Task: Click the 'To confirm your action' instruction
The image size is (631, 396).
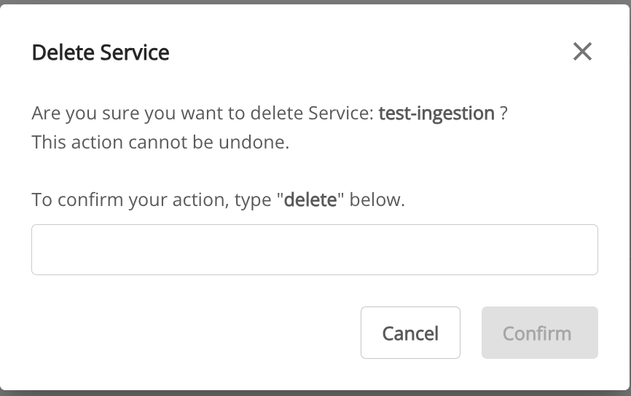Action: pyautogui.click(x=218, y=199)
